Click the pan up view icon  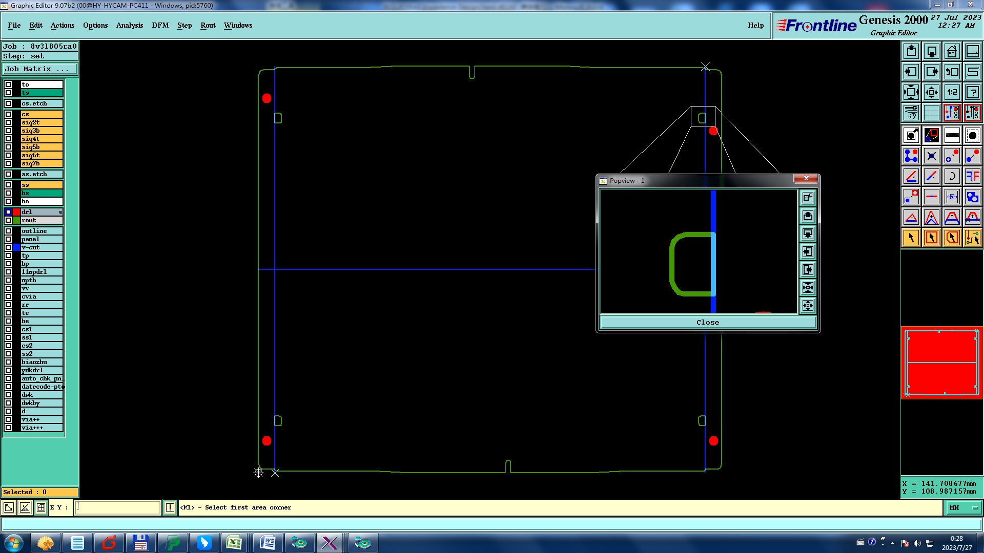[911, 51]
